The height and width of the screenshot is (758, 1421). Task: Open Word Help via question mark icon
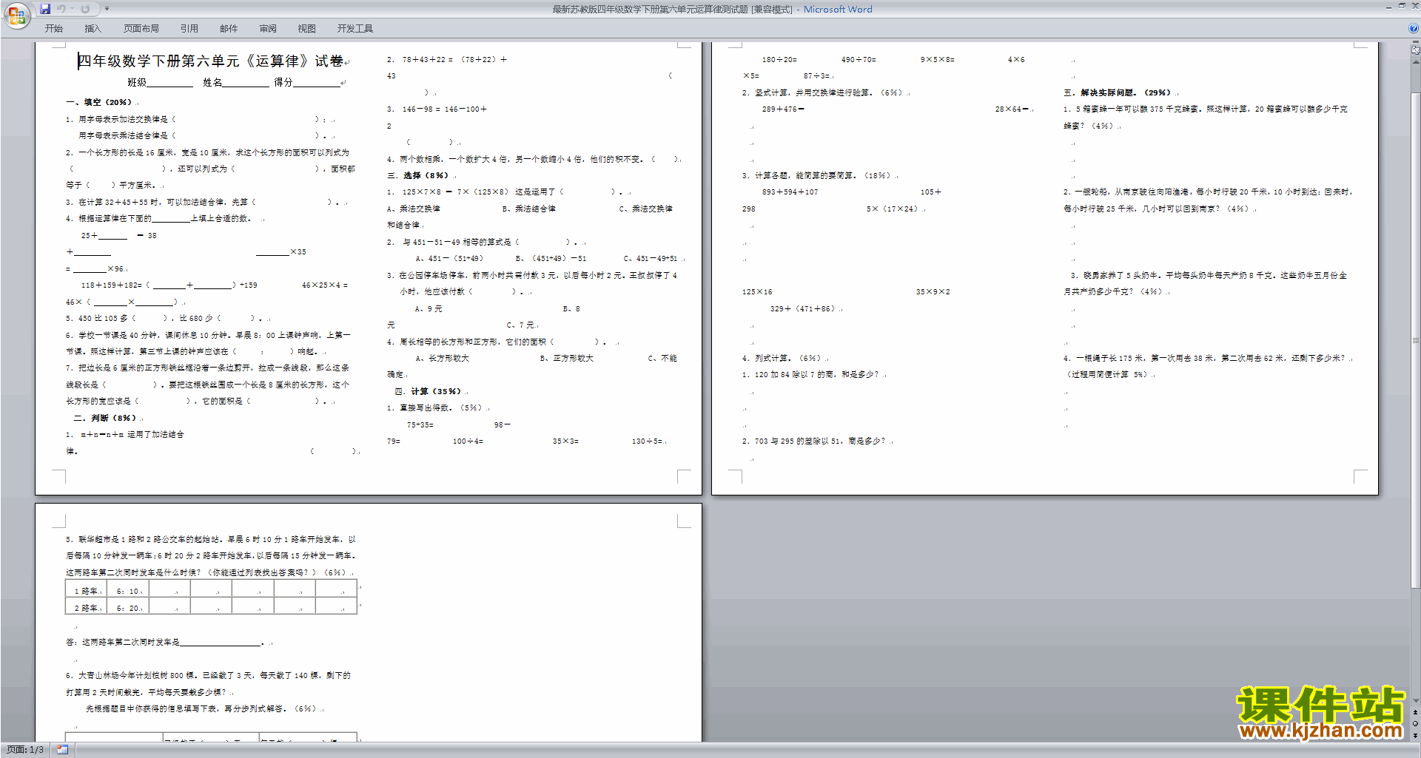click(1414, 28)
